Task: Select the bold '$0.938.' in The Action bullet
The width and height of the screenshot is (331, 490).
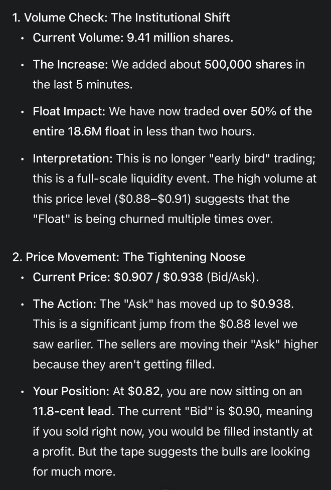Action: (x=272, y=304)
